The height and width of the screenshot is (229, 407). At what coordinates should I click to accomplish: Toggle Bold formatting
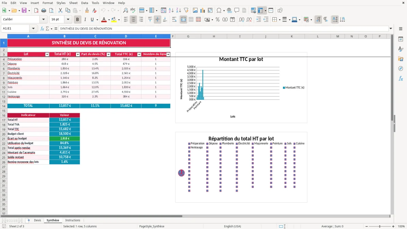pos(77,20)
